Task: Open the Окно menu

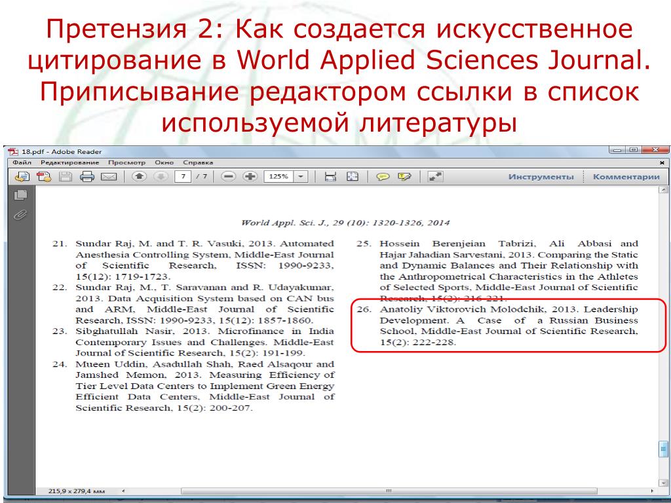Action: [164, 162]
